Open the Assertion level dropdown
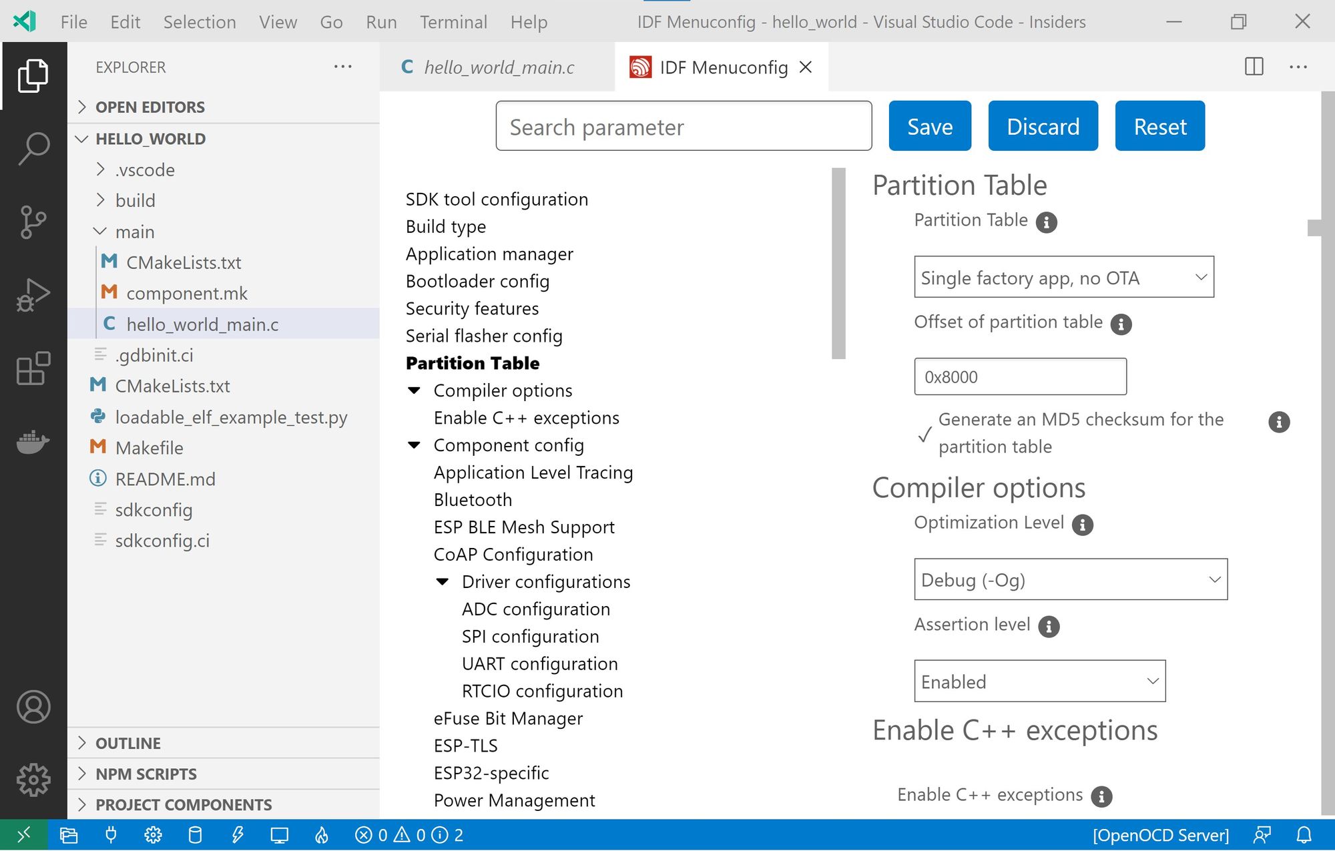This screenshot has width=1335, height=851. (1040, 681)
